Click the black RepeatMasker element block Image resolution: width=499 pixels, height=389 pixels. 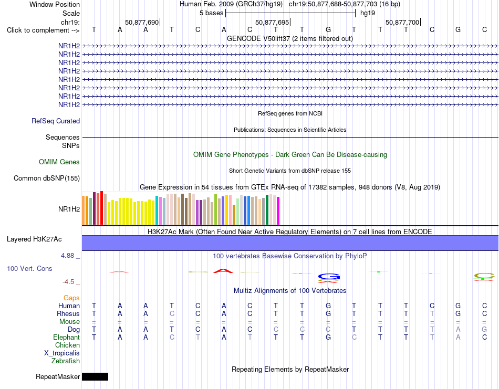tap(95, 376)
